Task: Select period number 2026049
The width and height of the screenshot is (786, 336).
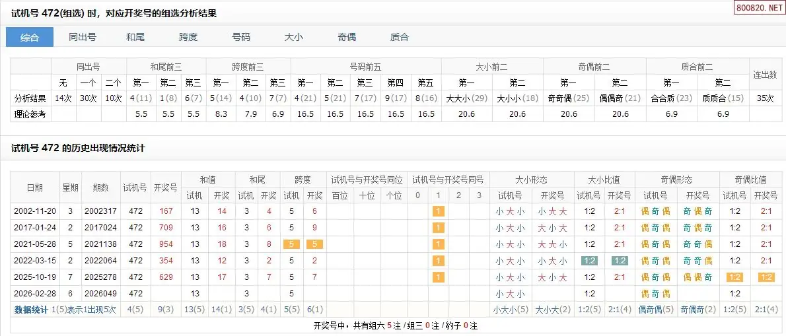Action: click(x=101, y=294)
